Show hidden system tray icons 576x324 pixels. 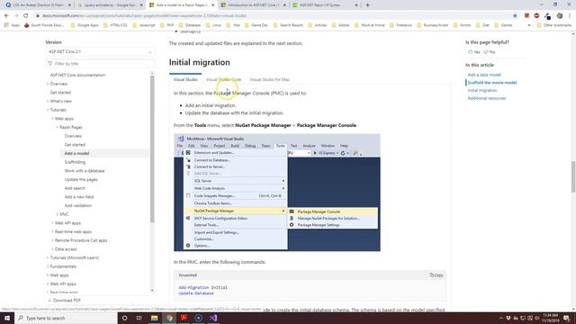501,318
